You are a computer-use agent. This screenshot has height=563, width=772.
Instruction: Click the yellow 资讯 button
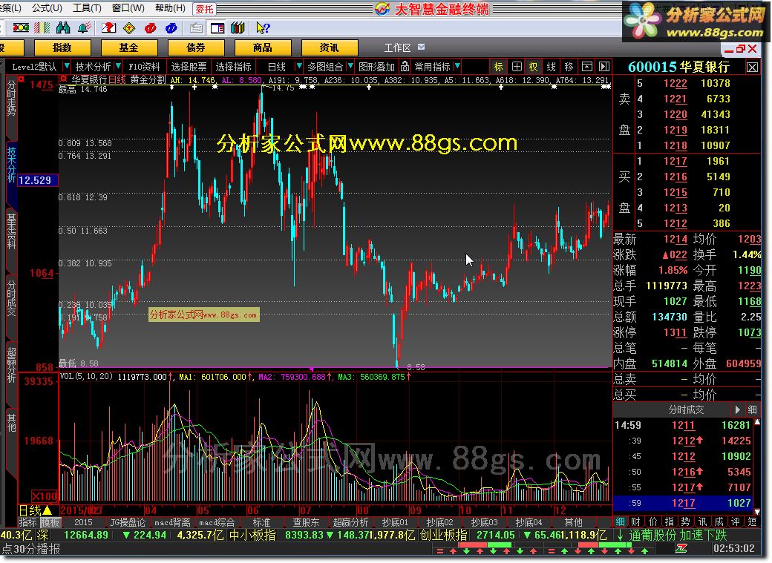point(329,47)
